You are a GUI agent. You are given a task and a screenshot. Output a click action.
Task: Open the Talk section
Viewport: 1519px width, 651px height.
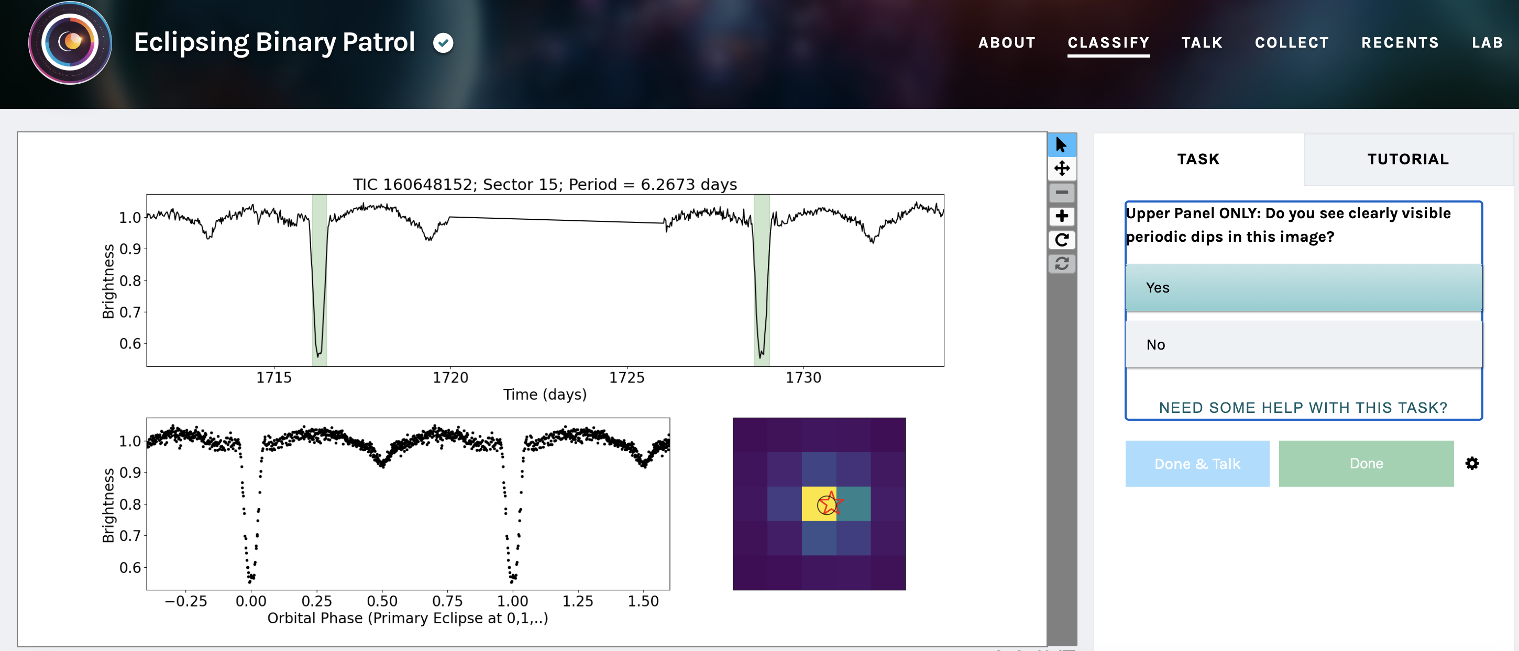point(1202,42)
